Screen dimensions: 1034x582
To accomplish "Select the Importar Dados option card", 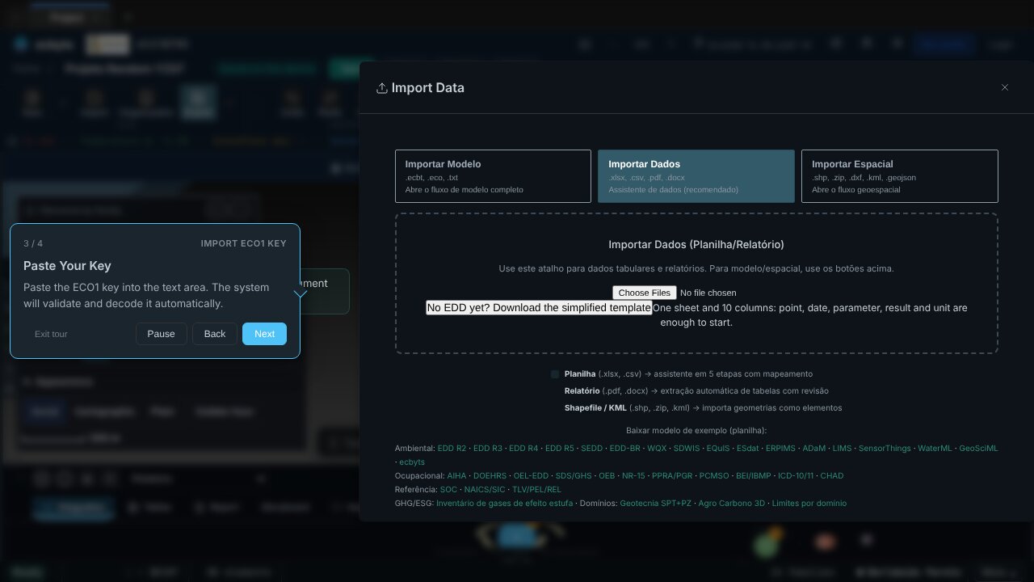I will [x=696, y=176].
